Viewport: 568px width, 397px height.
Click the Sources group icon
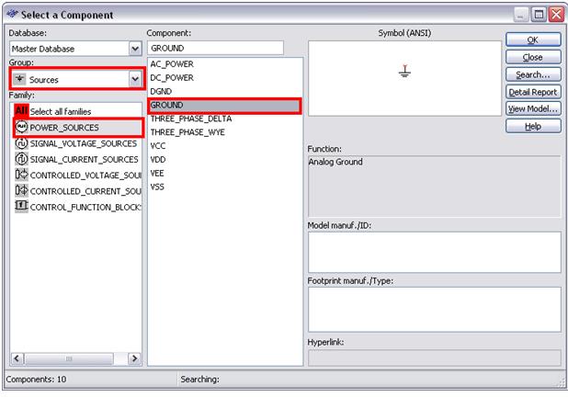tap(19, 79)
